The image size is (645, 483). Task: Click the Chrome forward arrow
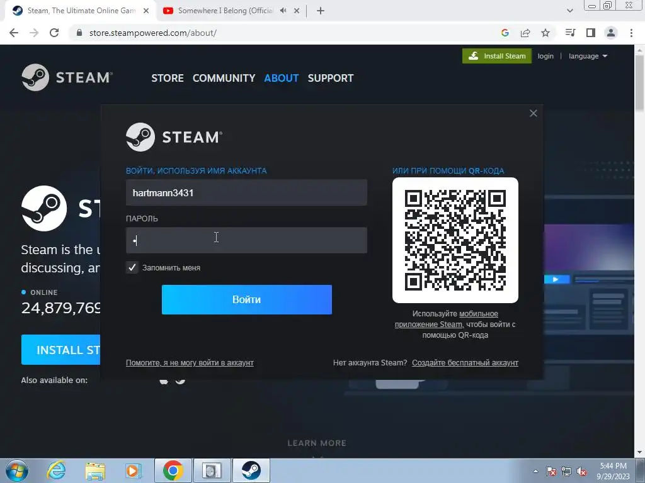(x=34, y=33)
